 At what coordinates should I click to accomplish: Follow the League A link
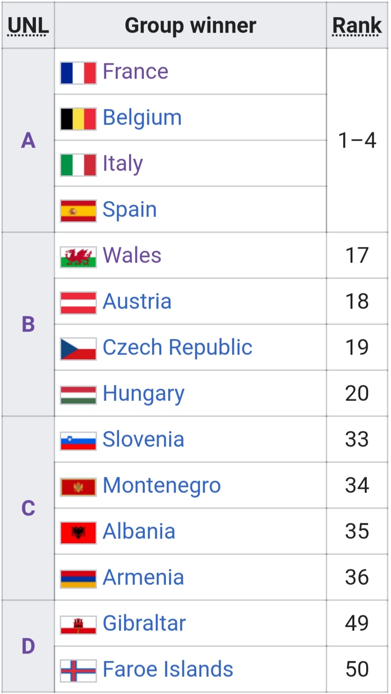[x=28, y=140]
